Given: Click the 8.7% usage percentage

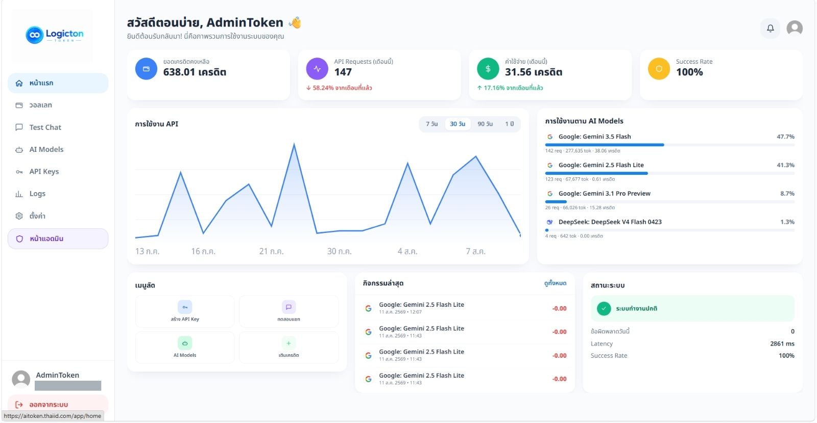Looking at the screenshot, I should pos(787,194).
